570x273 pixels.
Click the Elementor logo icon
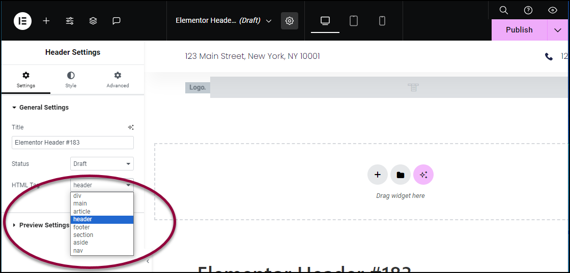click(22, 21)
